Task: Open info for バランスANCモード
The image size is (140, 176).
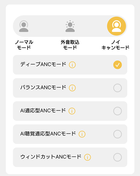Action: (x=72, y=88)
